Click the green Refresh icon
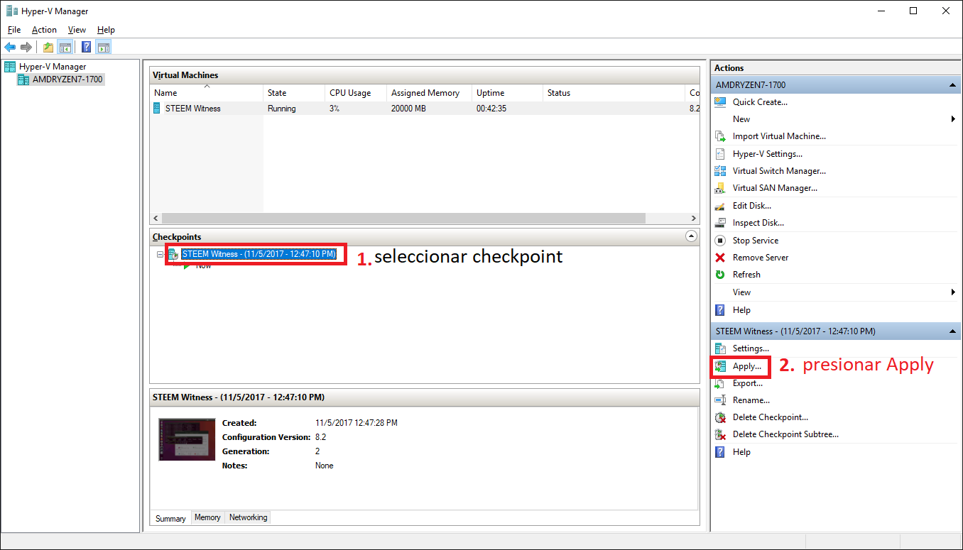The height and width of the screenshot is (550, 963). click(720, 275)
